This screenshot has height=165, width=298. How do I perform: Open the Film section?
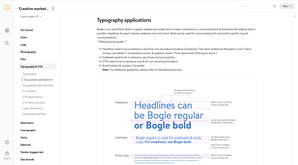click(x=23, y=59)
